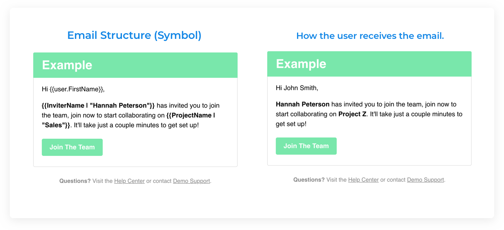Screen dimensions: 504x230
Task: Select the Email Structure (Symbol) heading
Action: point(134,35)
